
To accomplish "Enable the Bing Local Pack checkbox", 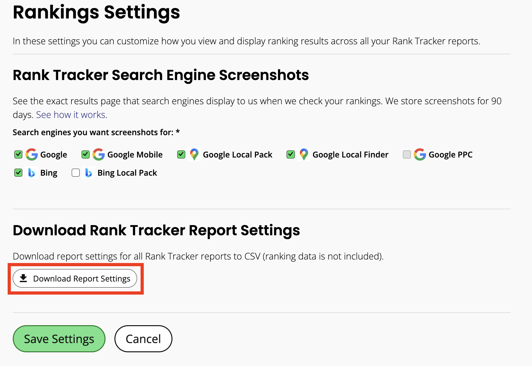I will 76,173.
